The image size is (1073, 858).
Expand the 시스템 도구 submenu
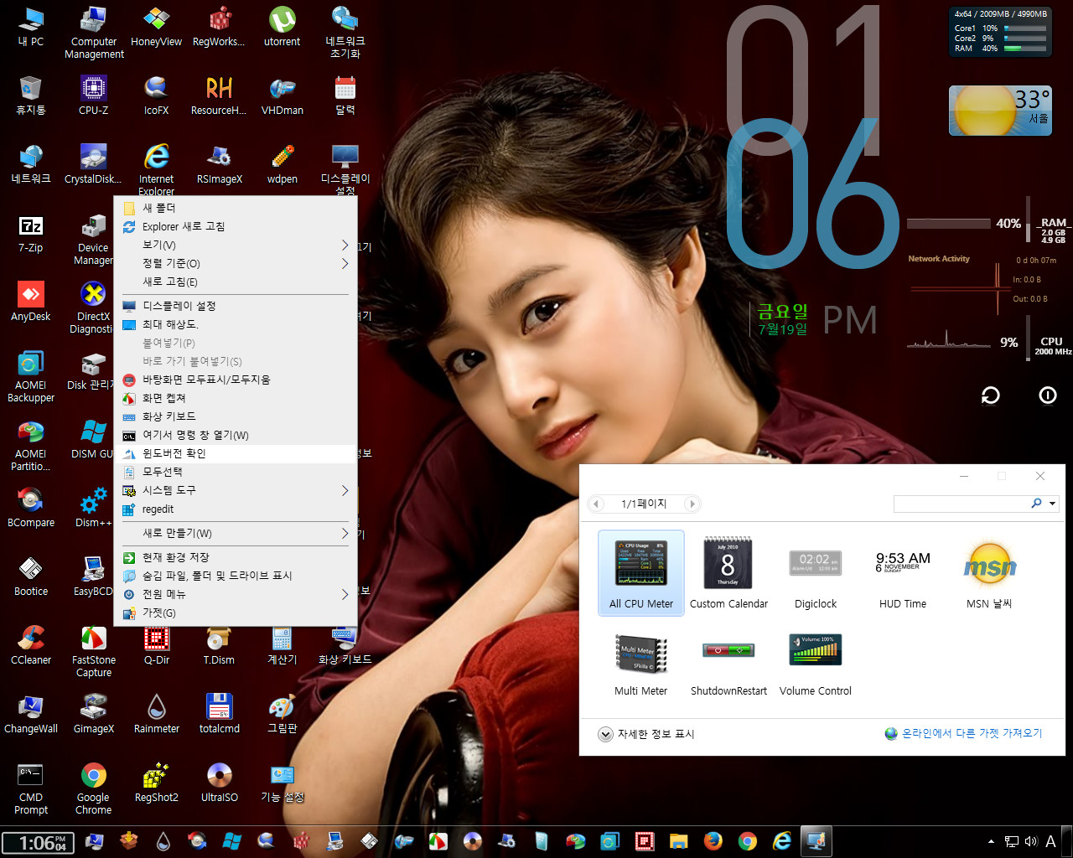[x=235, y=490]
